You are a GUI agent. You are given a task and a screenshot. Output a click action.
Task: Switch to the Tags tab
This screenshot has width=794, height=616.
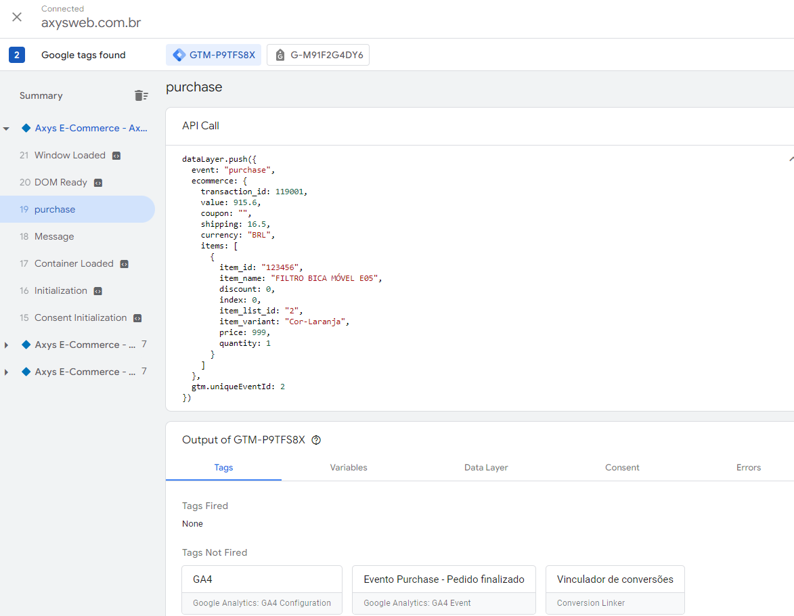pyautogui.click(x=223, y=468)
